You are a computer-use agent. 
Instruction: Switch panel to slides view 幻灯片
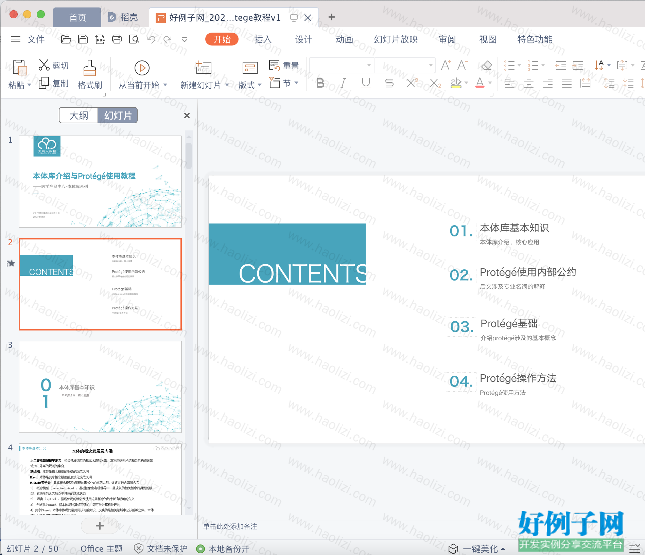[118, 115]
